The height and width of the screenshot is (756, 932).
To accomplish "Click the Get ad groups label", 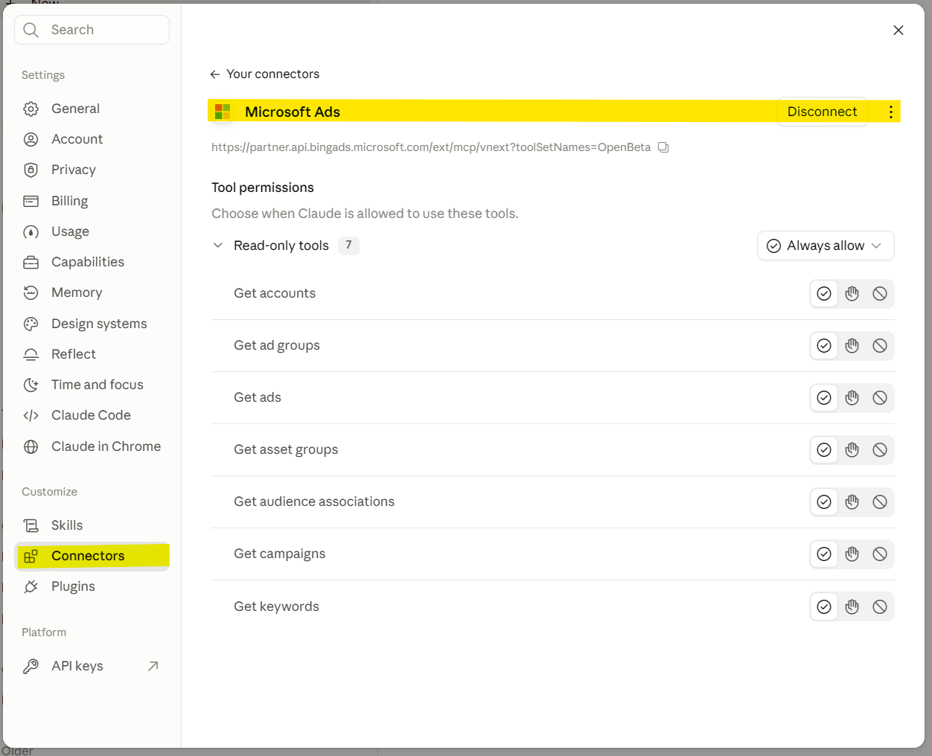I will [x=277, y=345].
